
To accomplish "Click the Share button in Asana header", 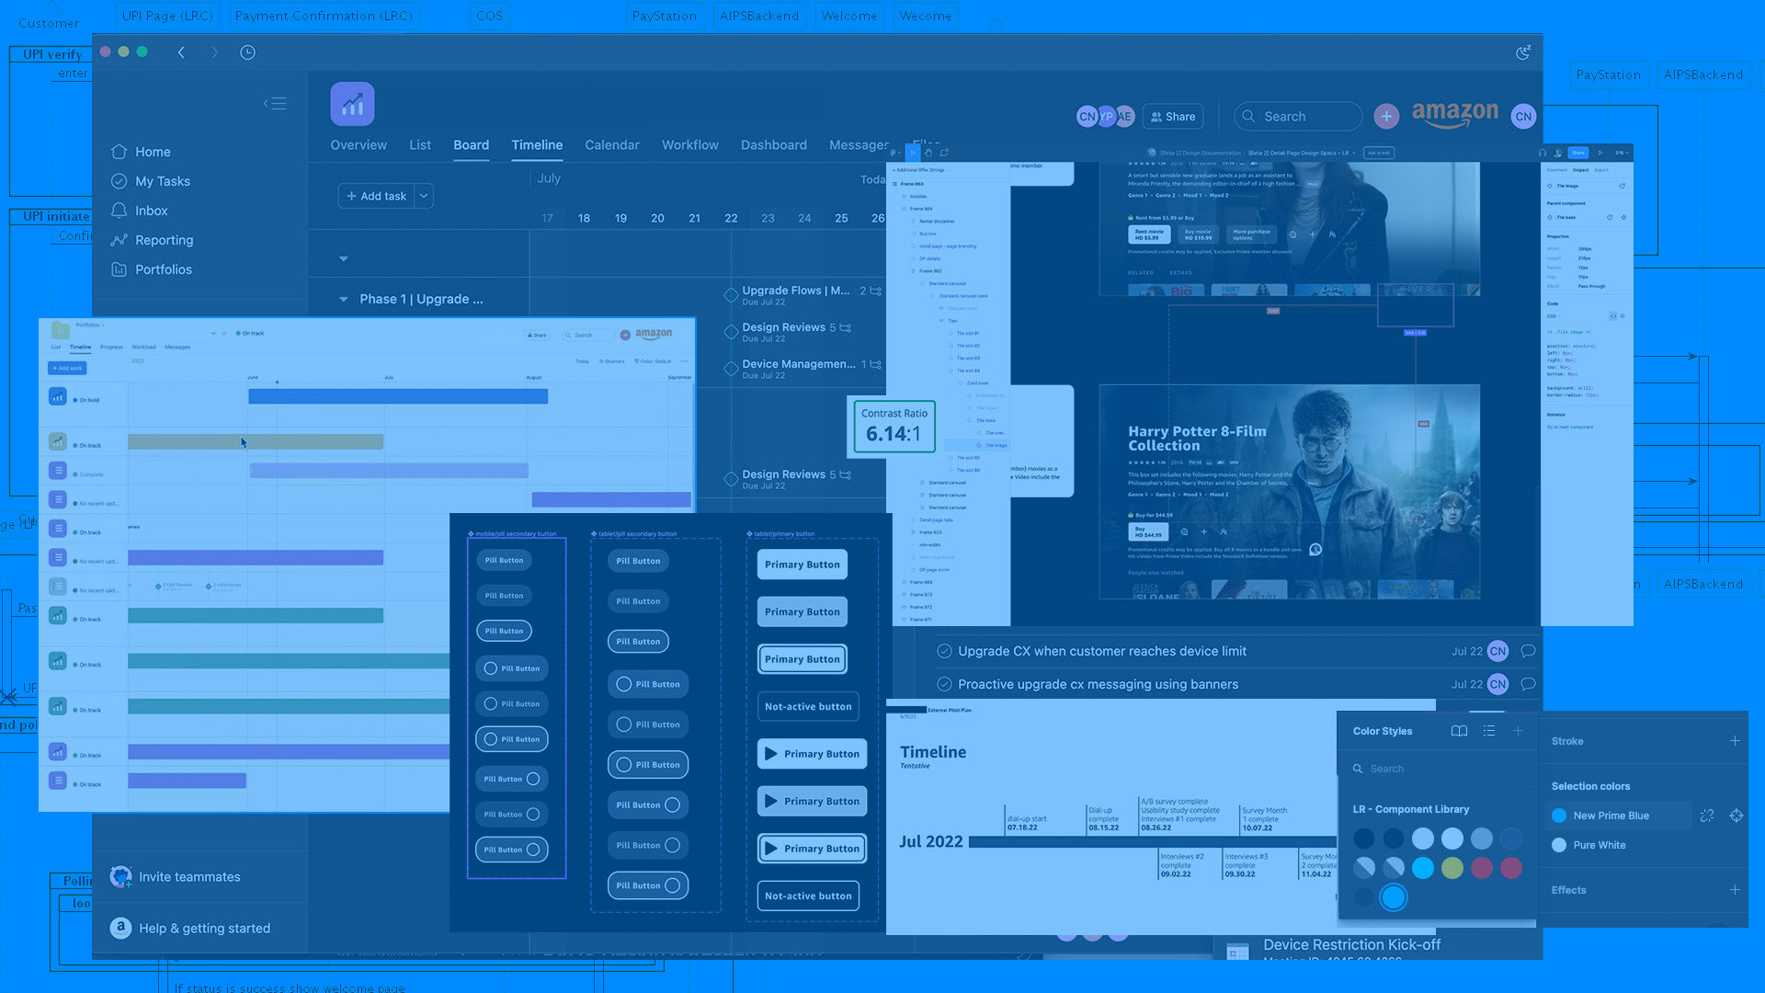I will pyautogui.click(x=1173, y=117).
